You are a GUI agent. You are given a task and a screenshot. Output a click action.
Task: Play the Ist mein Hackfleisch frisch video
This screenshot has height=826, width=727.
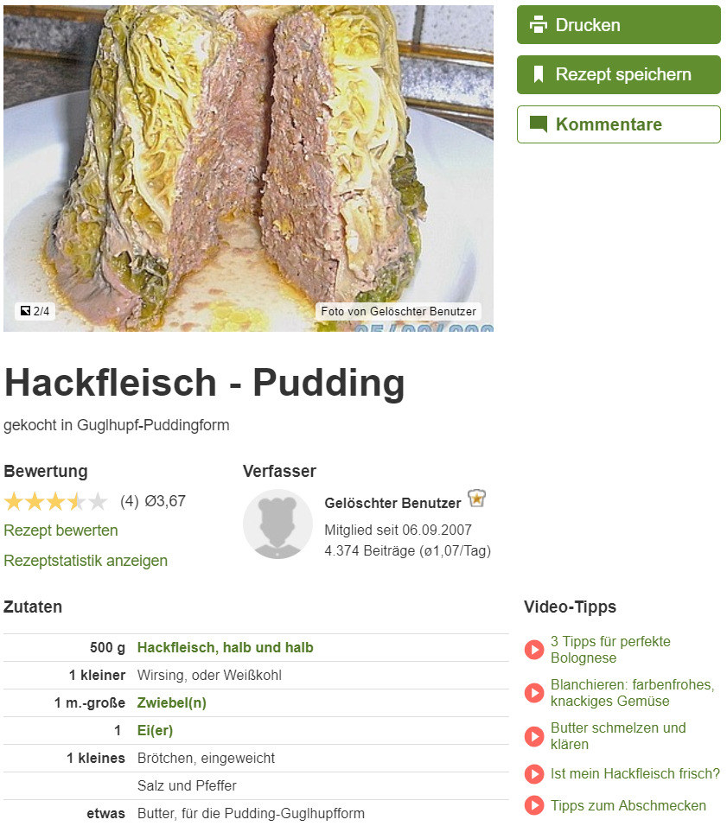point(534,773)
